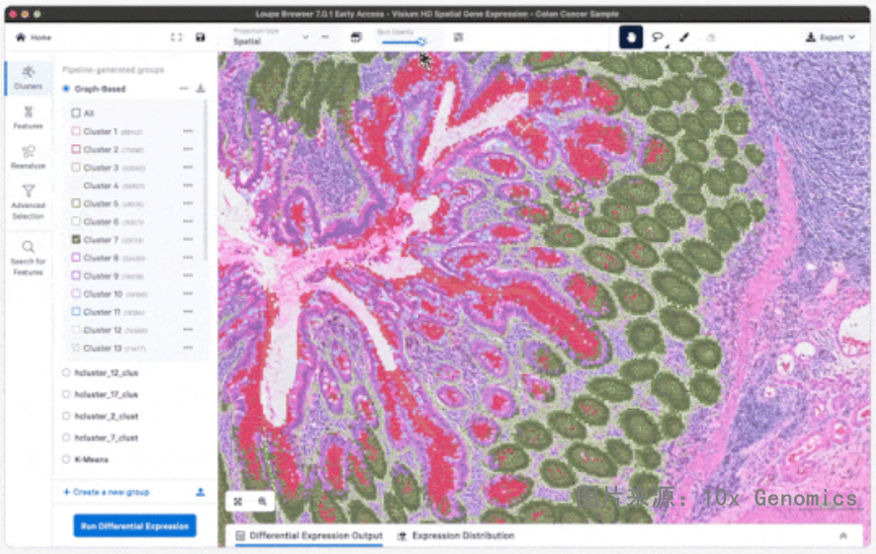Open options menu for Cluster 9

188,276
